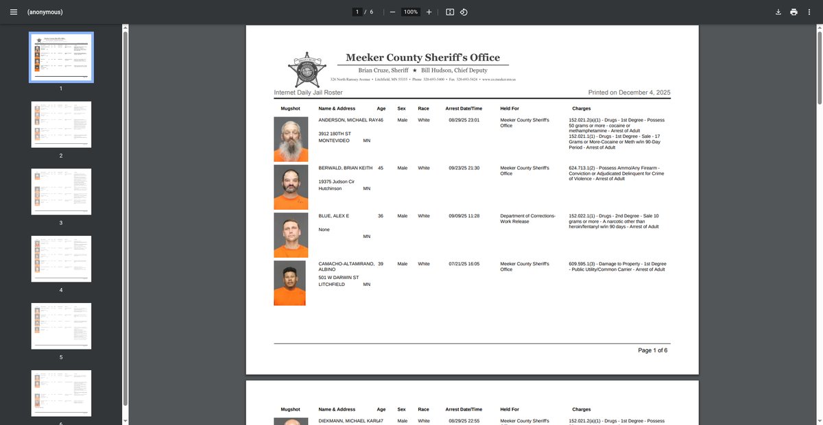This screenshot has height=425, width=823.
Task: Click the (anonymous) document title
Action: (45, 12)
